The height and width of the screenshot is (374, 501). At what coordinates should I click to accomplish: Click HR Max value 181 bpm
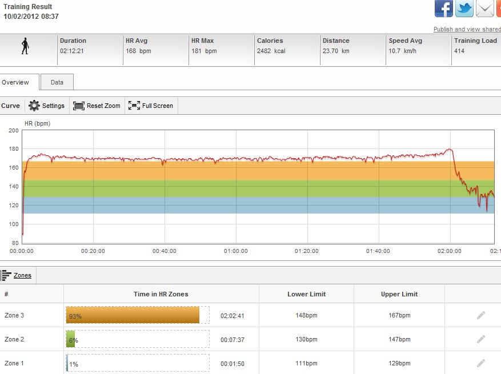tap(204, 51)
